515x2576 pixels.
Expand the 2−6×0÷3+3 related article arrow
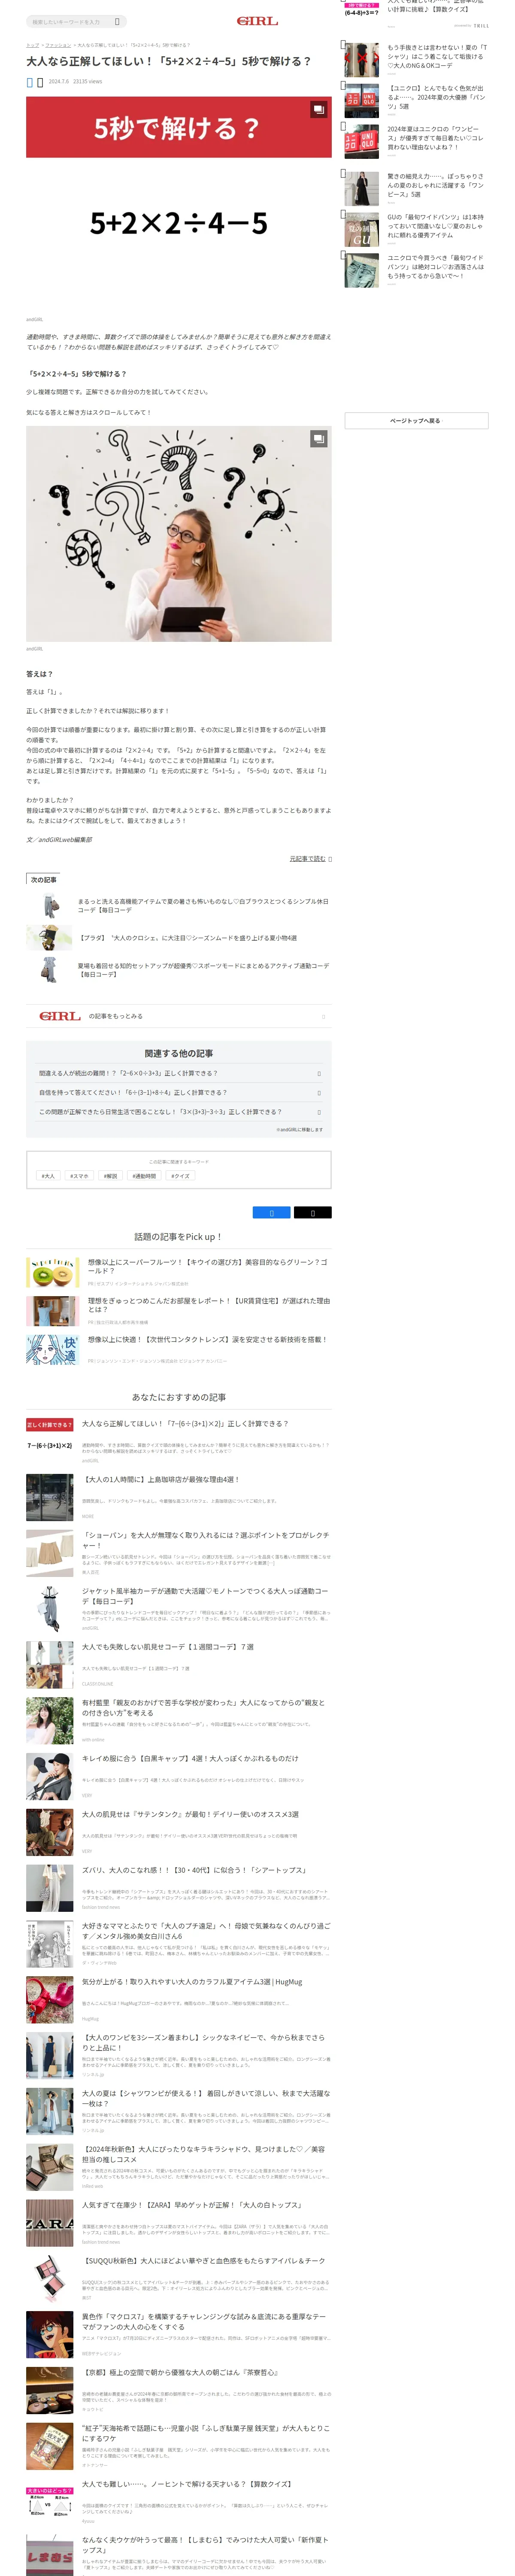(319, 1074)
